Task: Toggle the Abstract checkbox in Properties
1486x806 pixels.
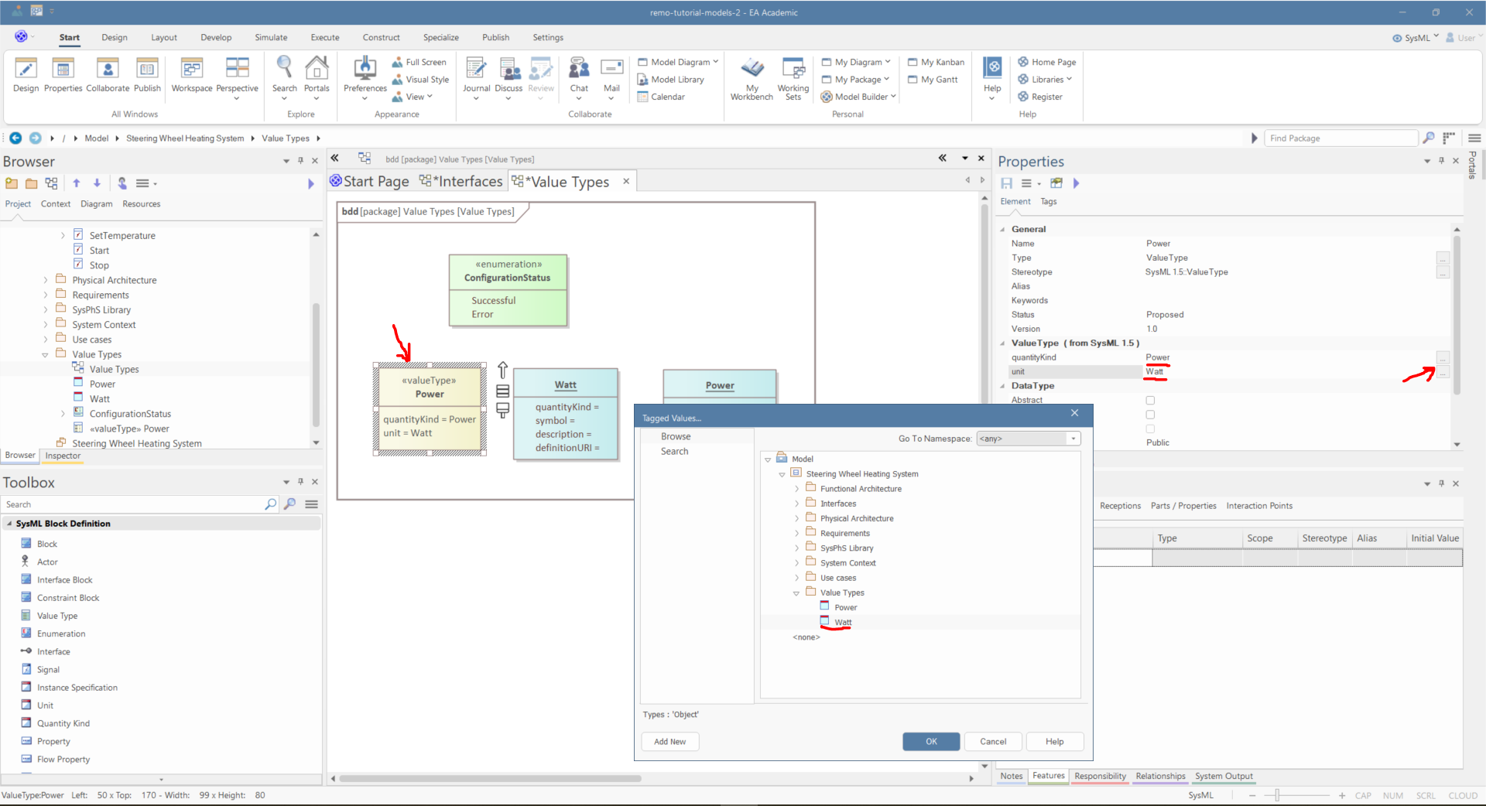Action: point(1150,401)
